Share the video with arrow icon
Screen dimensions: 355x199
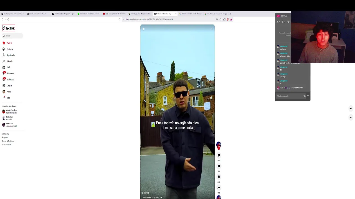click(219, 188)
